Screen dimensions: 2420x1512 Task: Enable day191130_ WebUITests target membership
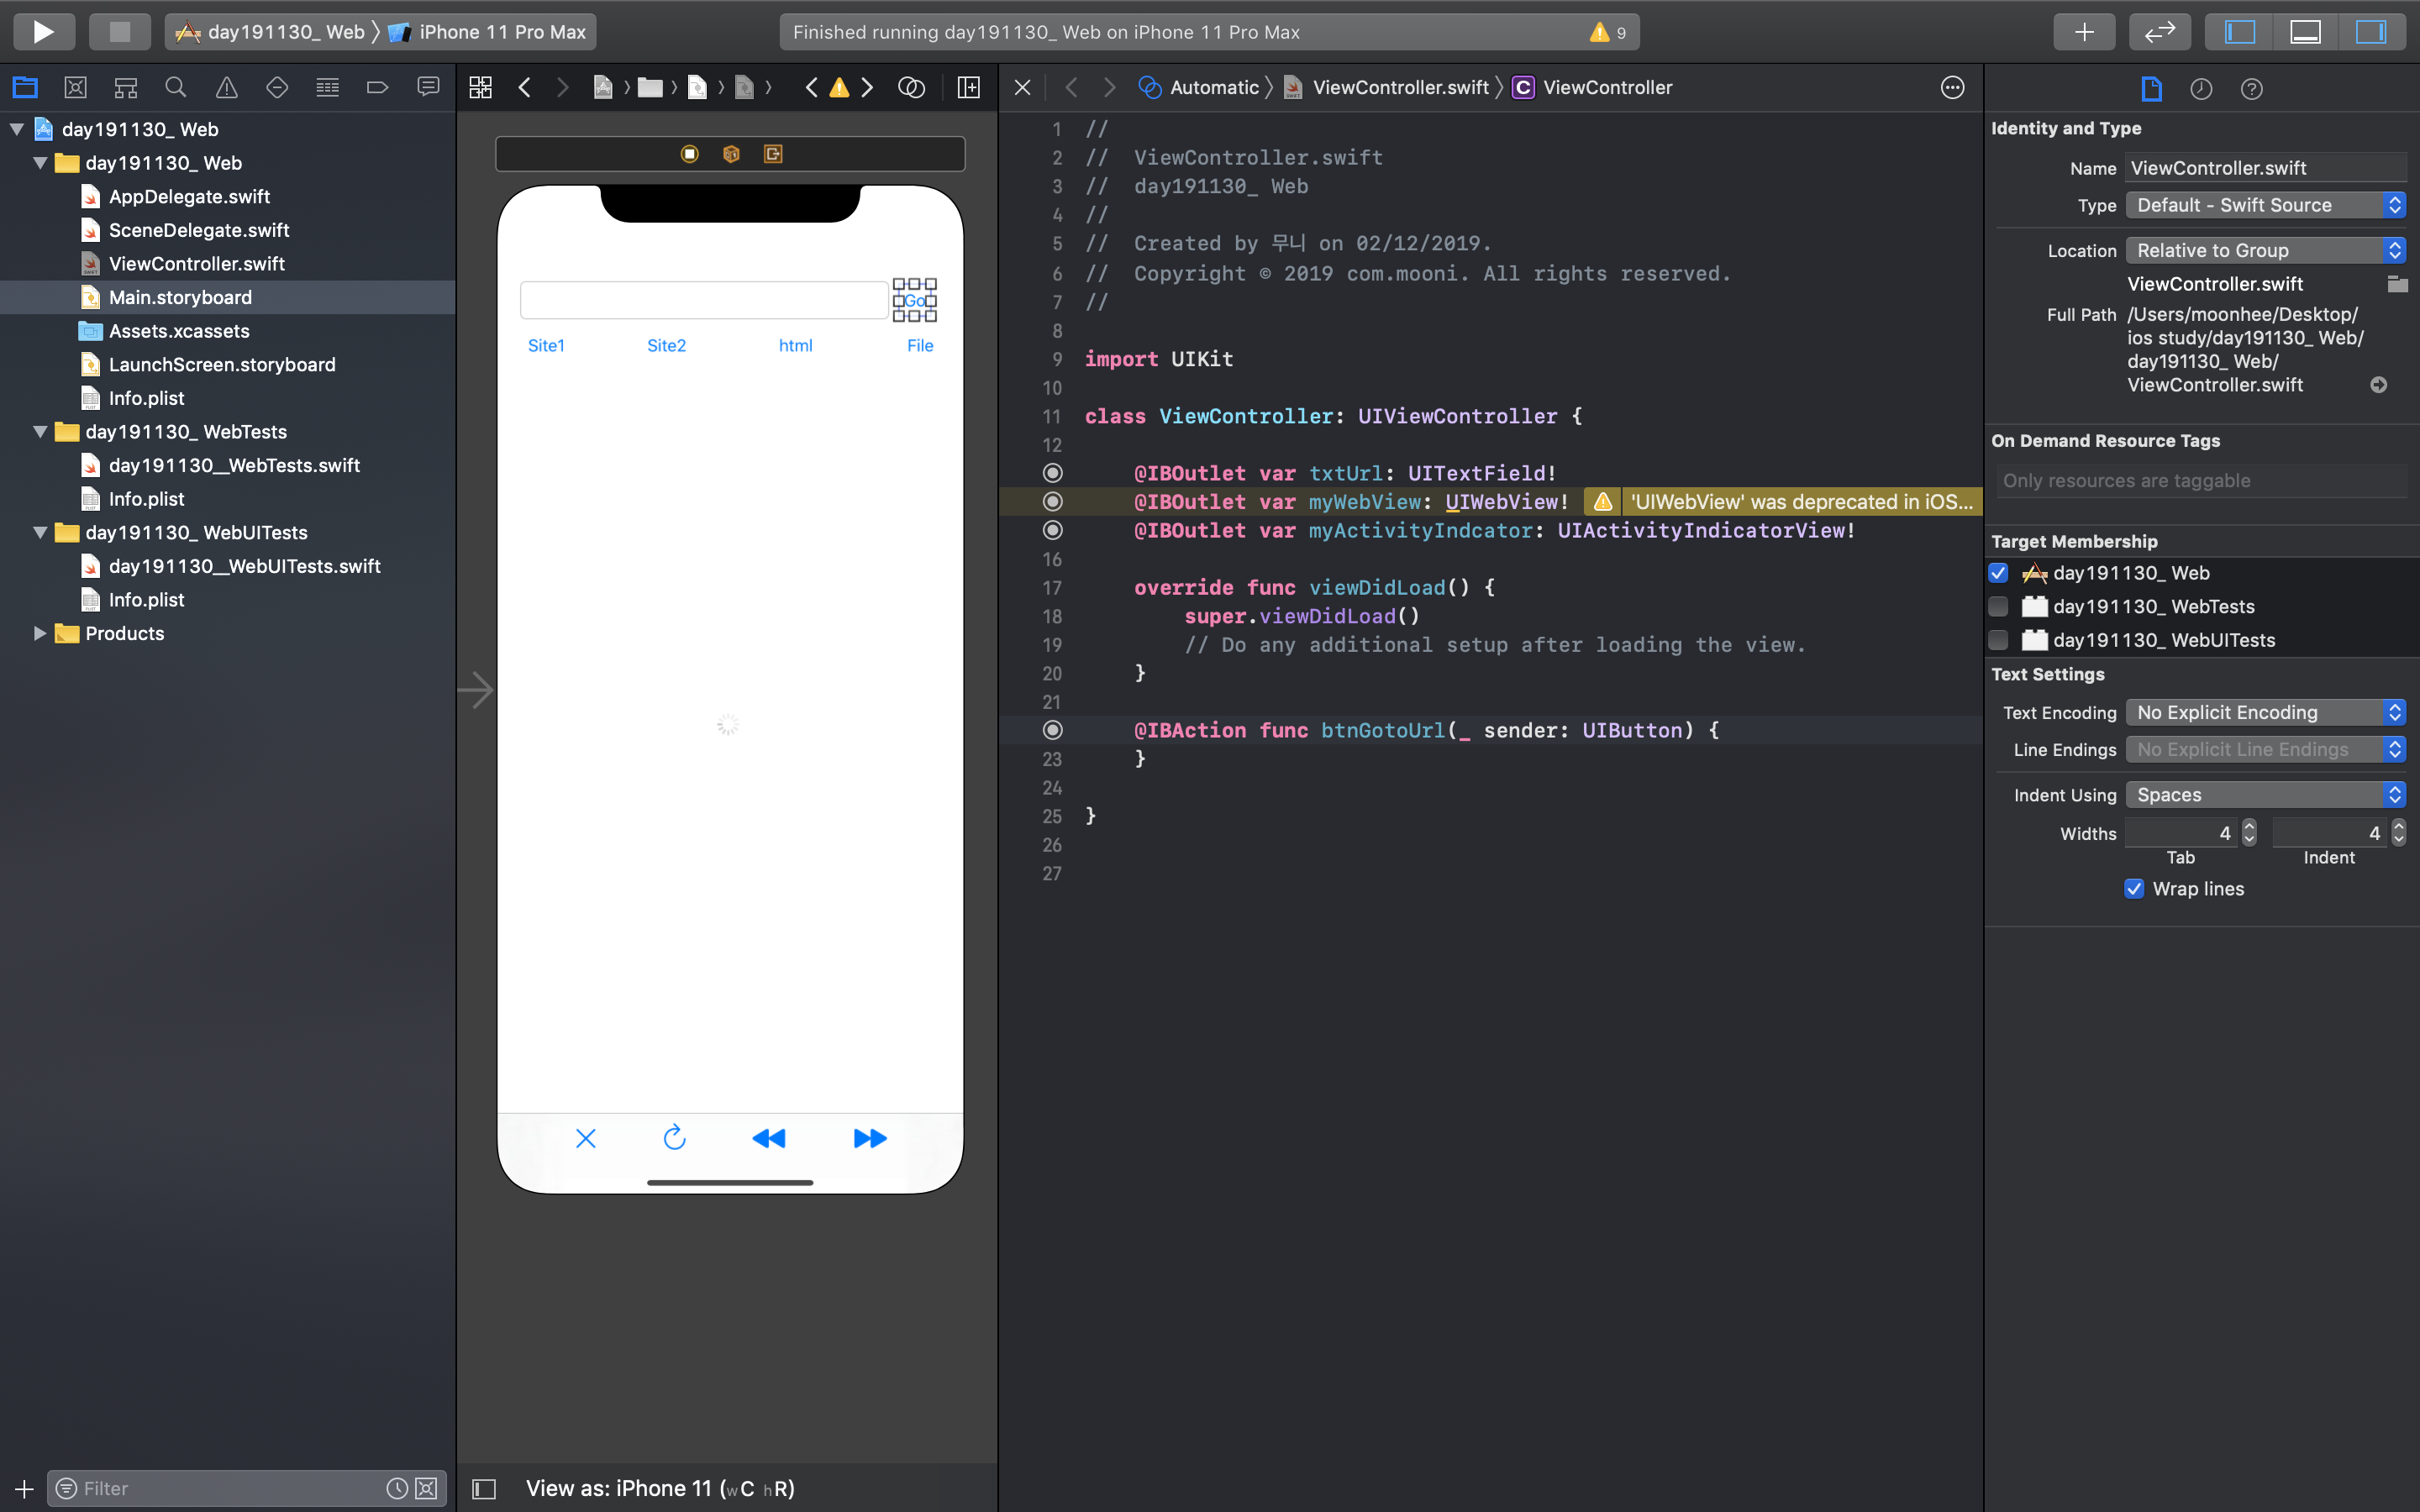click(1998, 640)
